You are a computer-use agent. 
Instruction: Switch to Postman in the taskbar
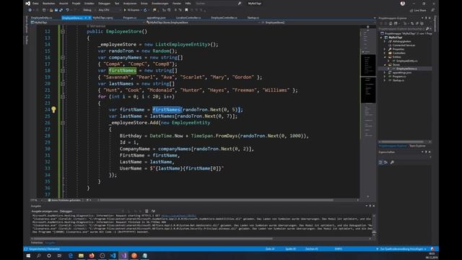point(134,256)
